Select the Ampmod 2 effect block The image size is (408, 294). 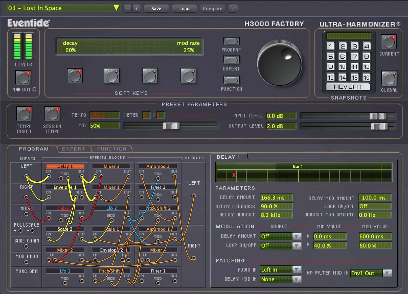pos(158,166)
